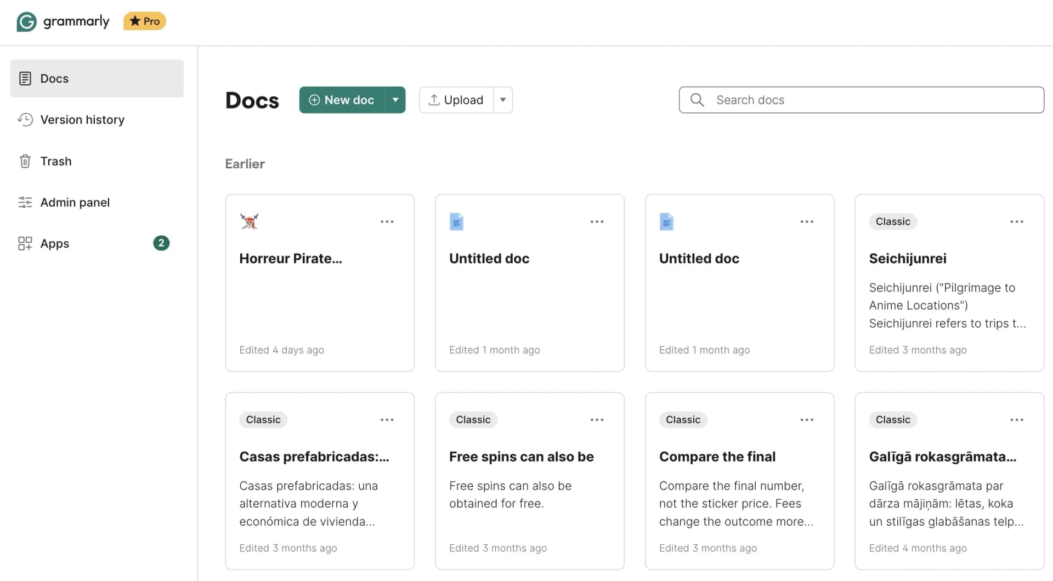Open Trash via the trash can icon

click(x=25, y=161)
